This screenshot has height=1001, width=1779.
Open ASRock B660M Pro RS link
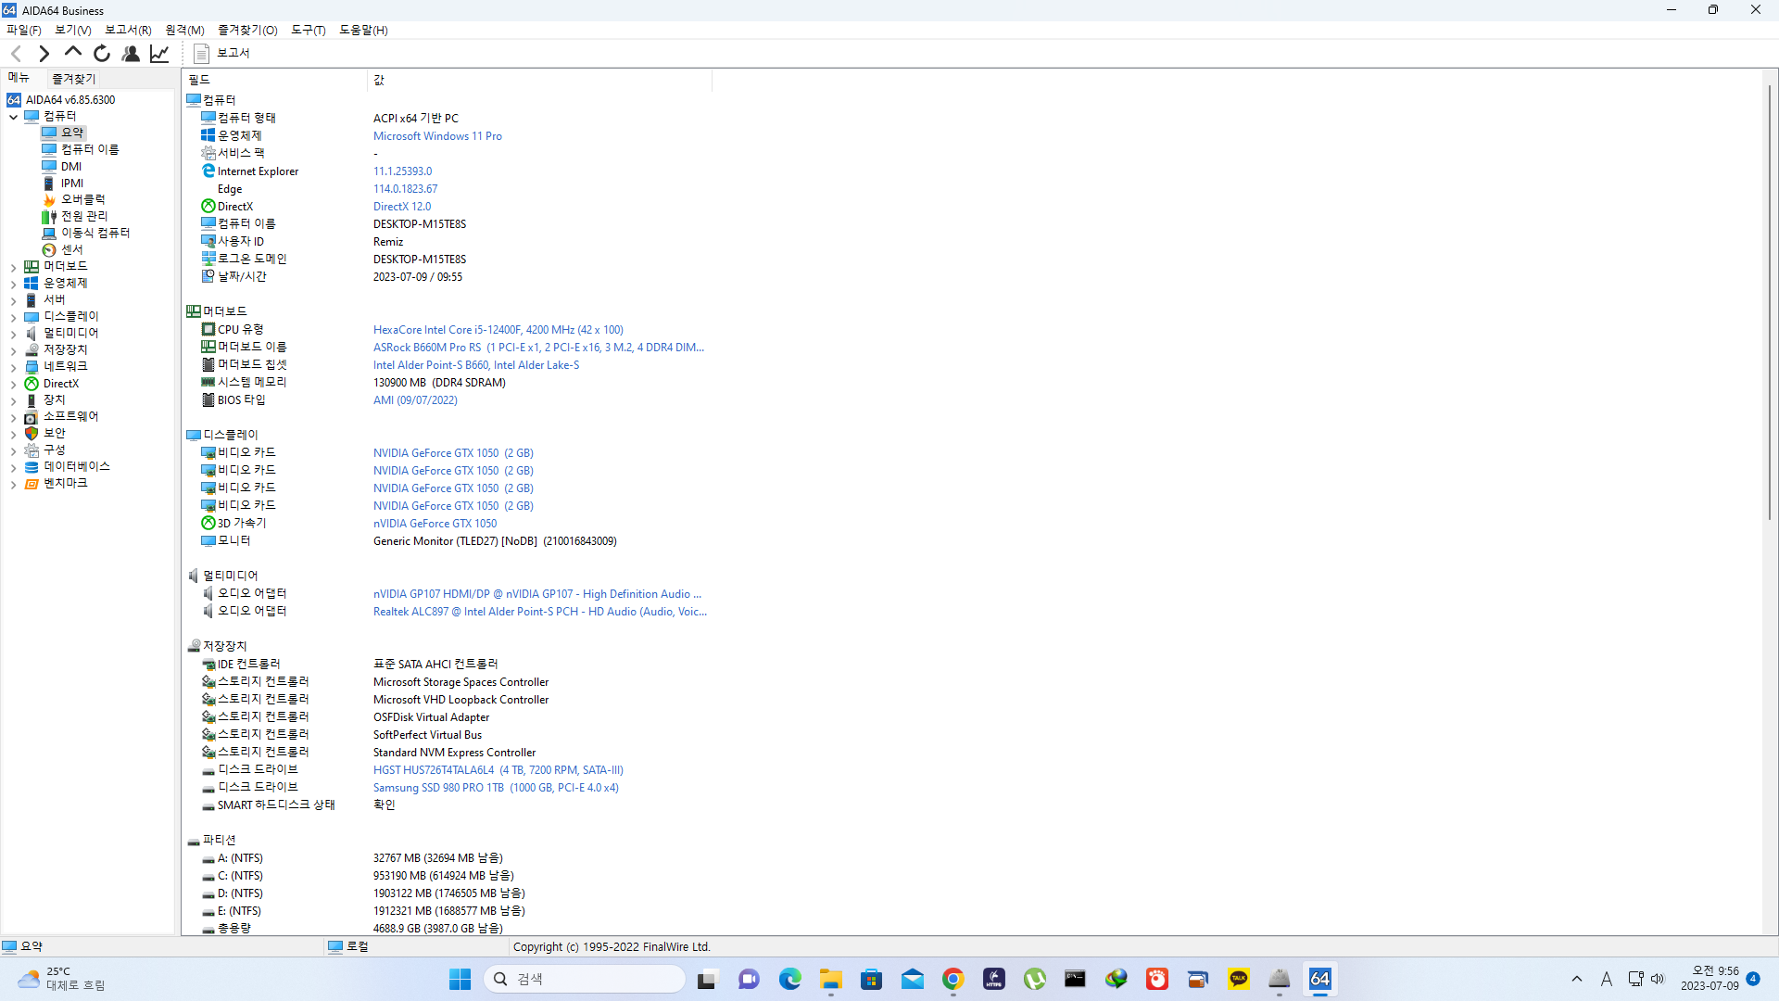(x=538, y=348)
